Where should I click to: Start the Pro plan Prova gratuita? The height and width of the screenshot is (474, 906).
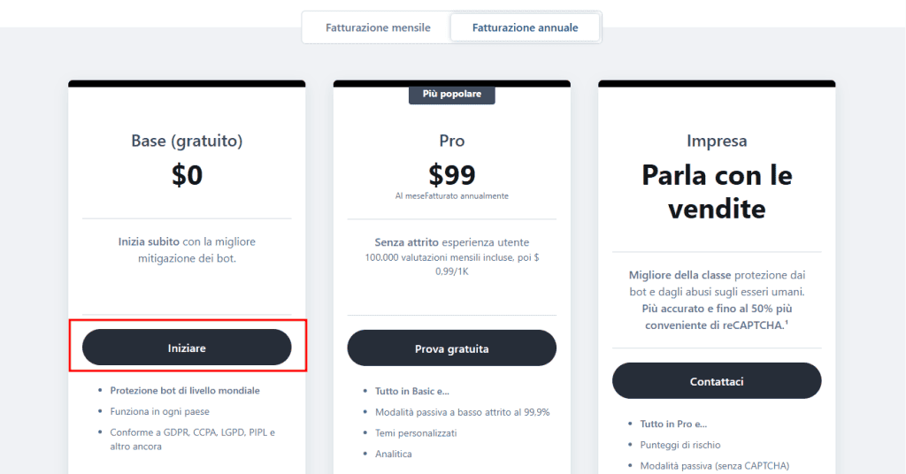(451, 348)
